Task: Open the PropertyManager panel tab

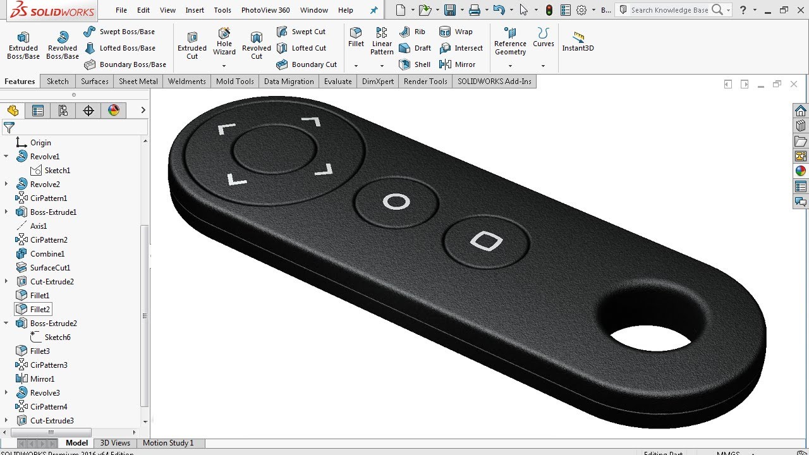Action: click(38, 111)
